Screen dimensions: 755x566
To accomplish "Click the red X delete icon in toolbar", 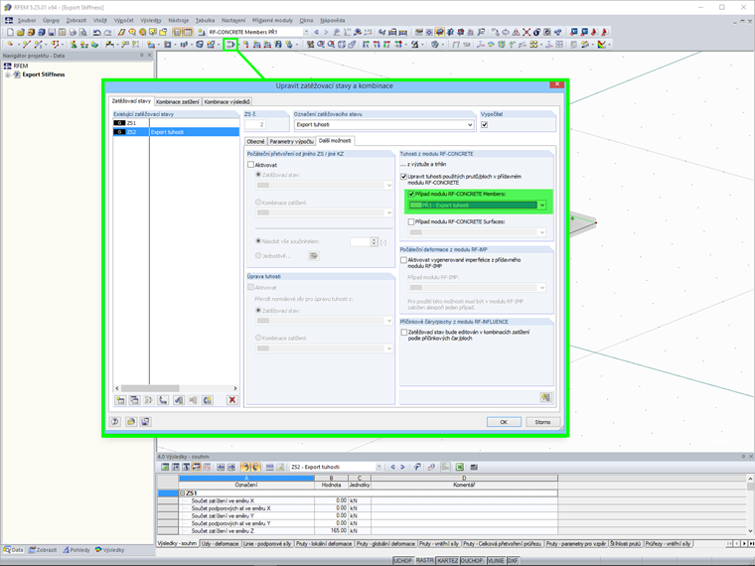I will point(527,32).
